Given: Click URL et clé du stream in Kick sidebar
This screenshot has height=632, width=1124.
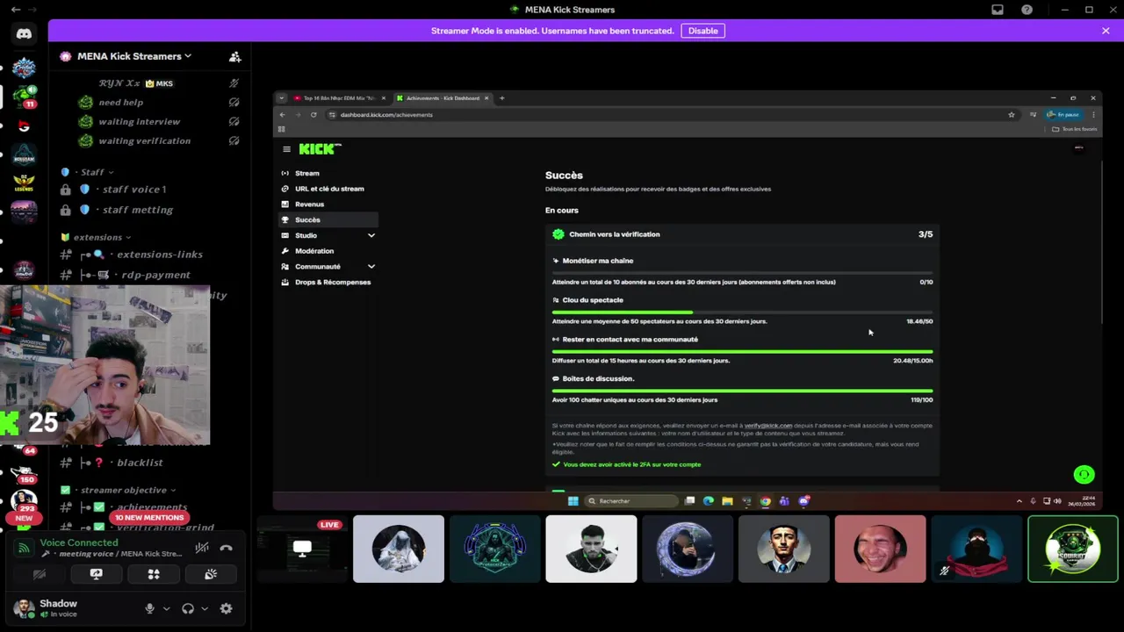Looking at the screenshot, I should click(x=329, y=189).
